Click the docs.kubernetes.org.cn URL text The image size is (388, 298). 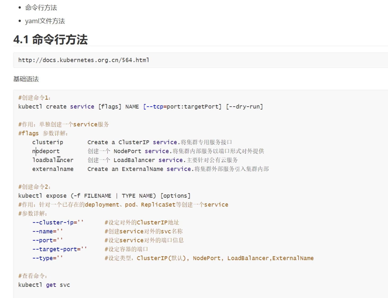click(x=84, y=60)
